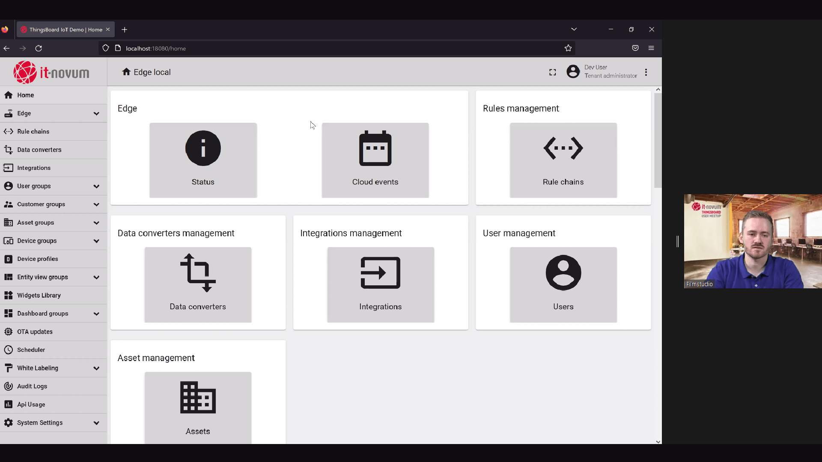Open the Cloud events calendar card
Viewport: 822px width, 462px height.
tap(375, 160)
